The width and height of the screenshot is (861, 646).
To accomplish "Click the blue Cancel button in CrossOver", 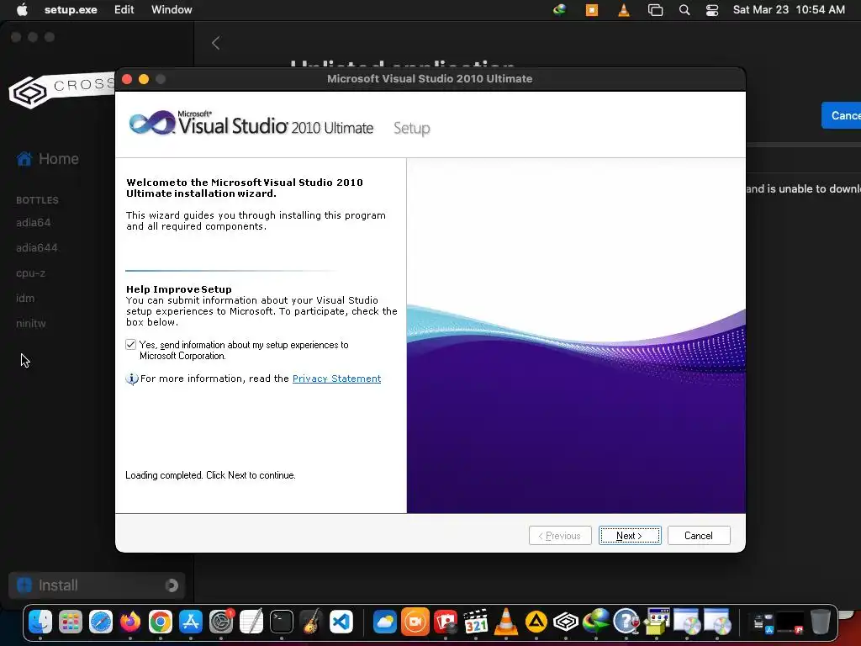I will [842, 115].
